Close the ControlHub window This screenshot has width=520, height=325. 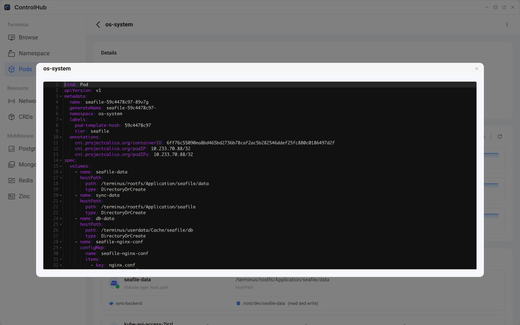(x=513, y=7)
